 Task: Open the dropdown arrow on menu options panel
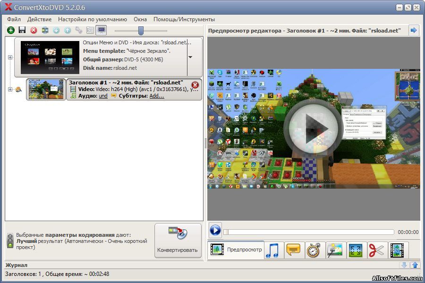pyautogui.click(x=190, y=57)
